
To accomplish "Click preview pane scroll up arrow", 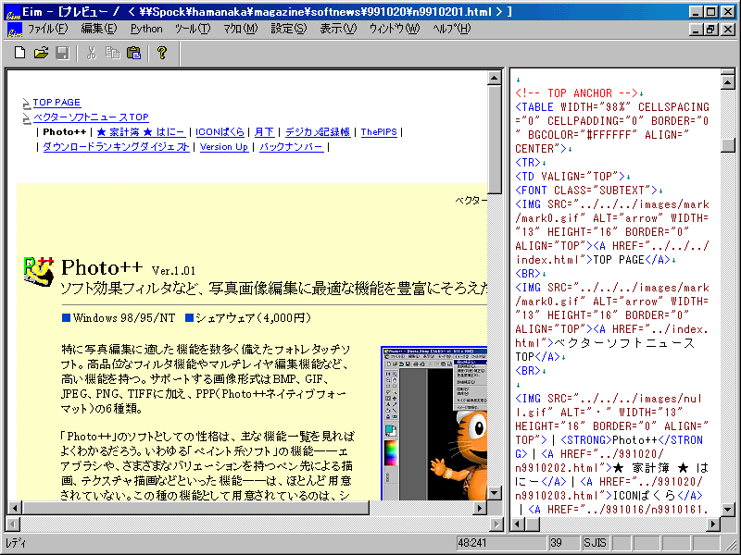I will pyautogui.click(x=495, y=78).
